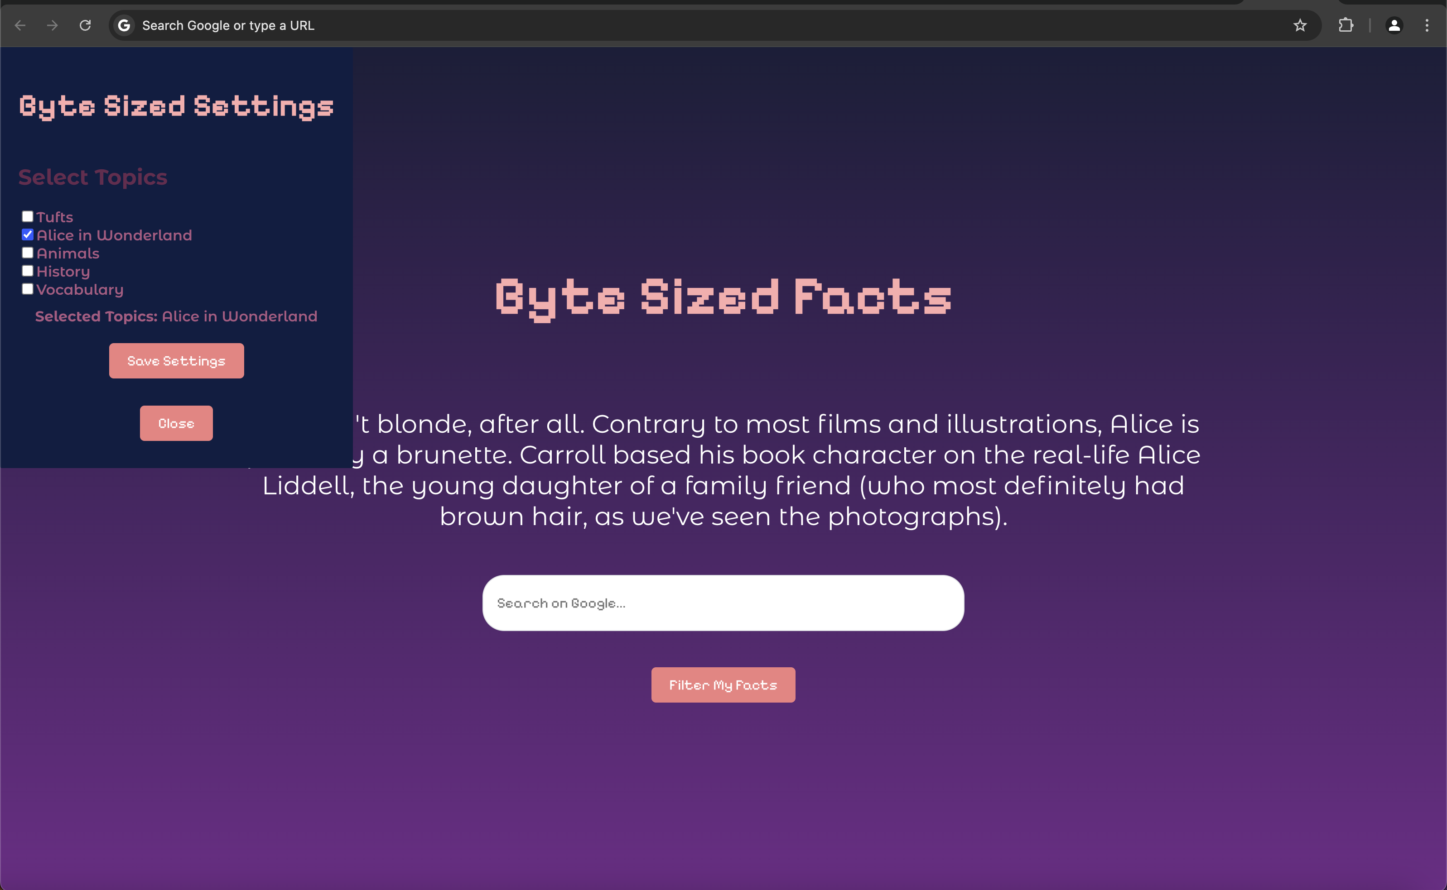Viewport: 1447px width, 890px height.
Task: Select the Vocabulary topic checkbox
Action: 28,289
